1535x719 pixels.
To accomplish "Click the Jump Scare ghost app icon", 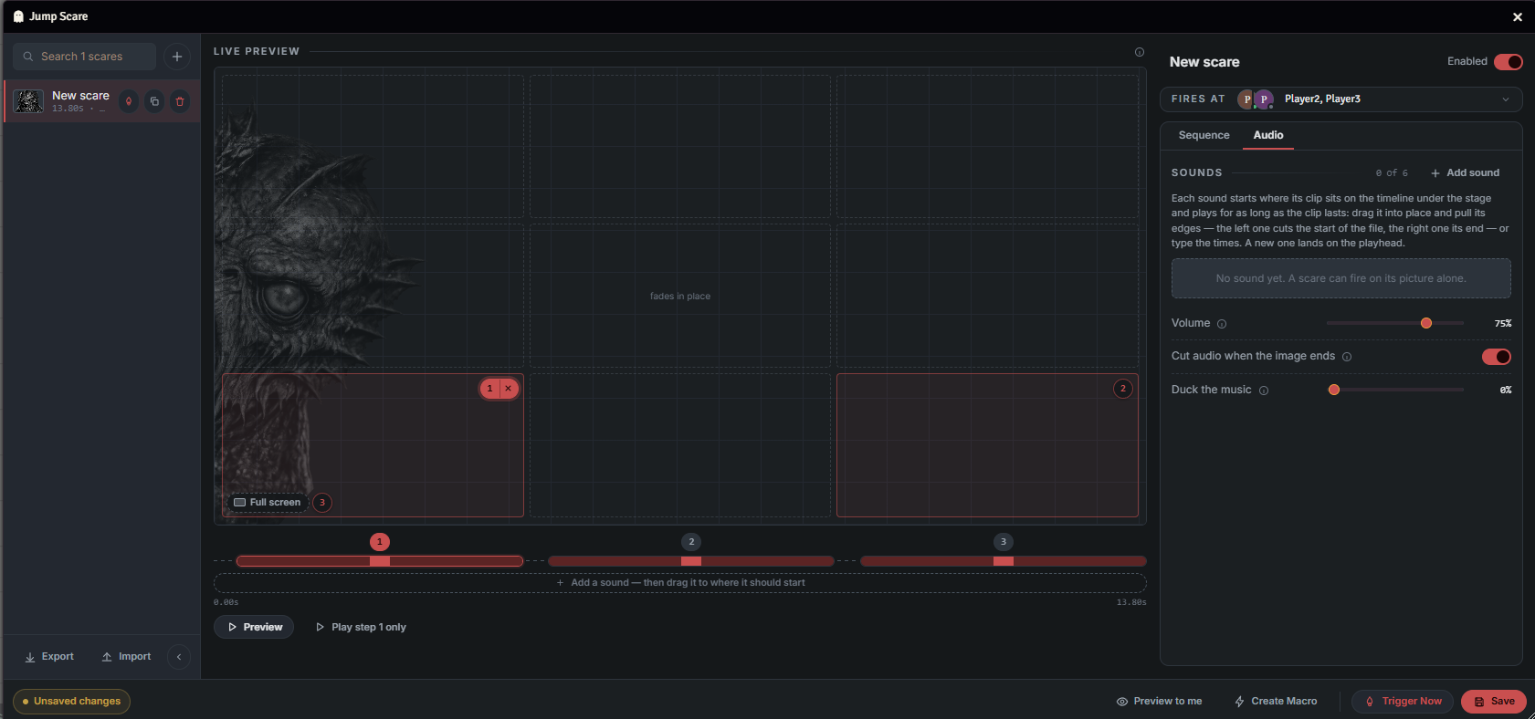I will pyautogui.click(x=18, y=16).
